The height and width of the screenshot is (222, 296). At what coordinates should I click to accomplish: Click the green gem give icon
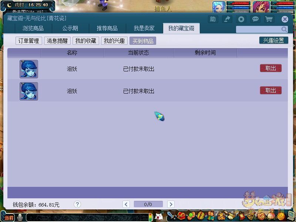pos(191,216)
